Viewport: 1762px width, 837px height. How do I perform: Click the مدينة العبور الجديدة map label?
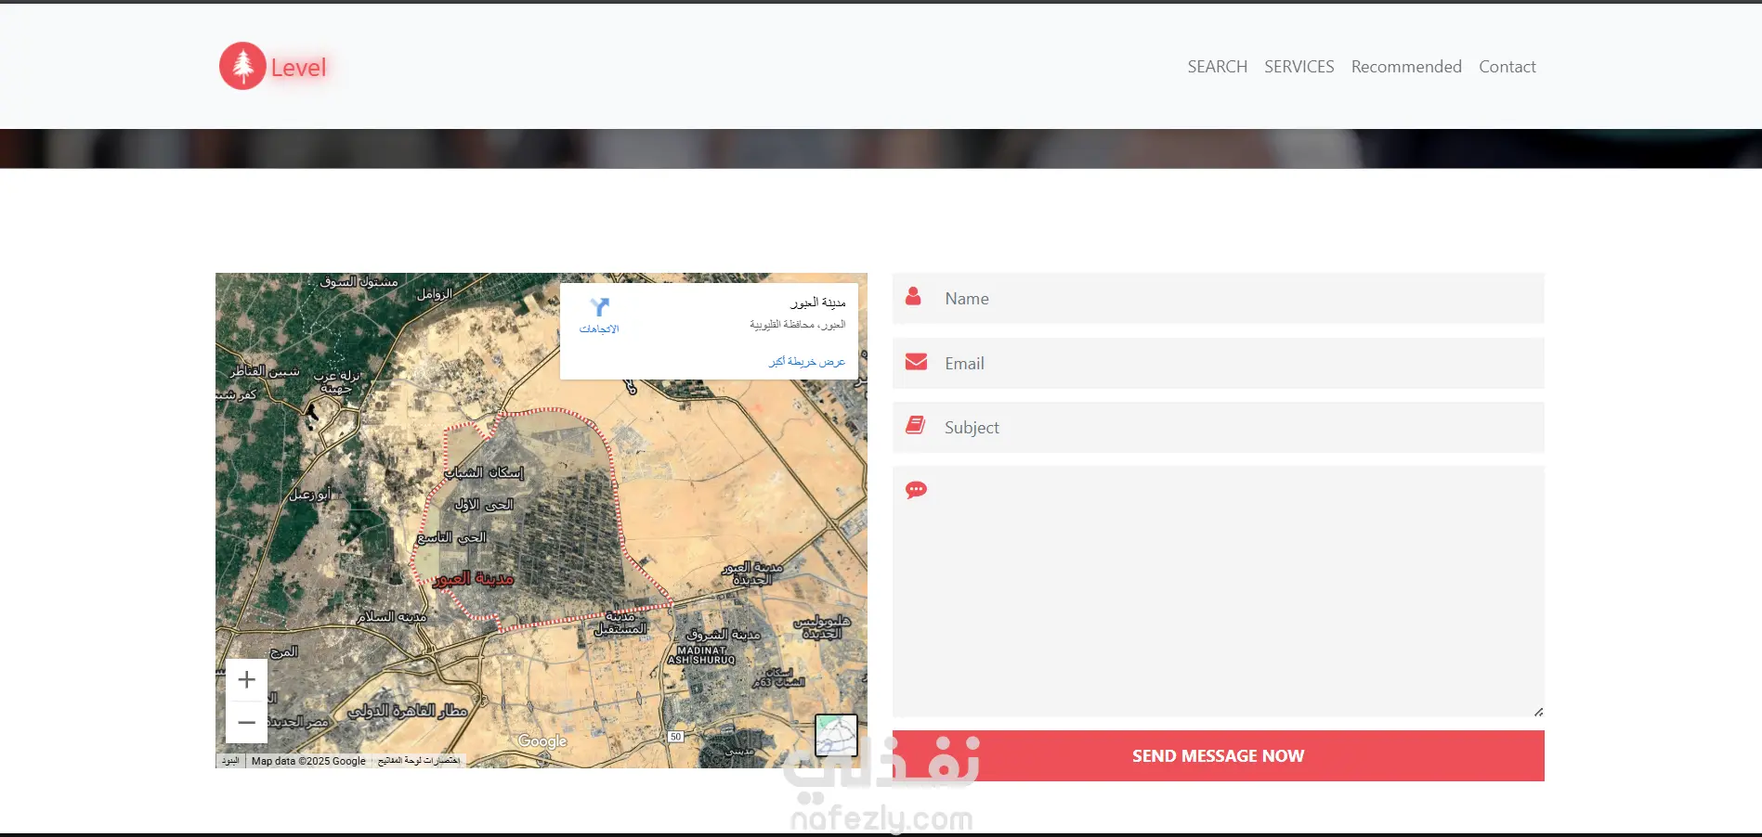[x=752, y=573]
